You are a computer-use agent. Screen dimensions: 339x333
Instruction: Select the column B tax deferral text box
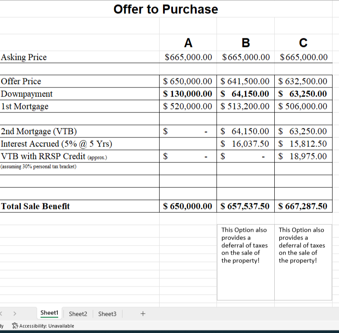[x=245, y=262]
